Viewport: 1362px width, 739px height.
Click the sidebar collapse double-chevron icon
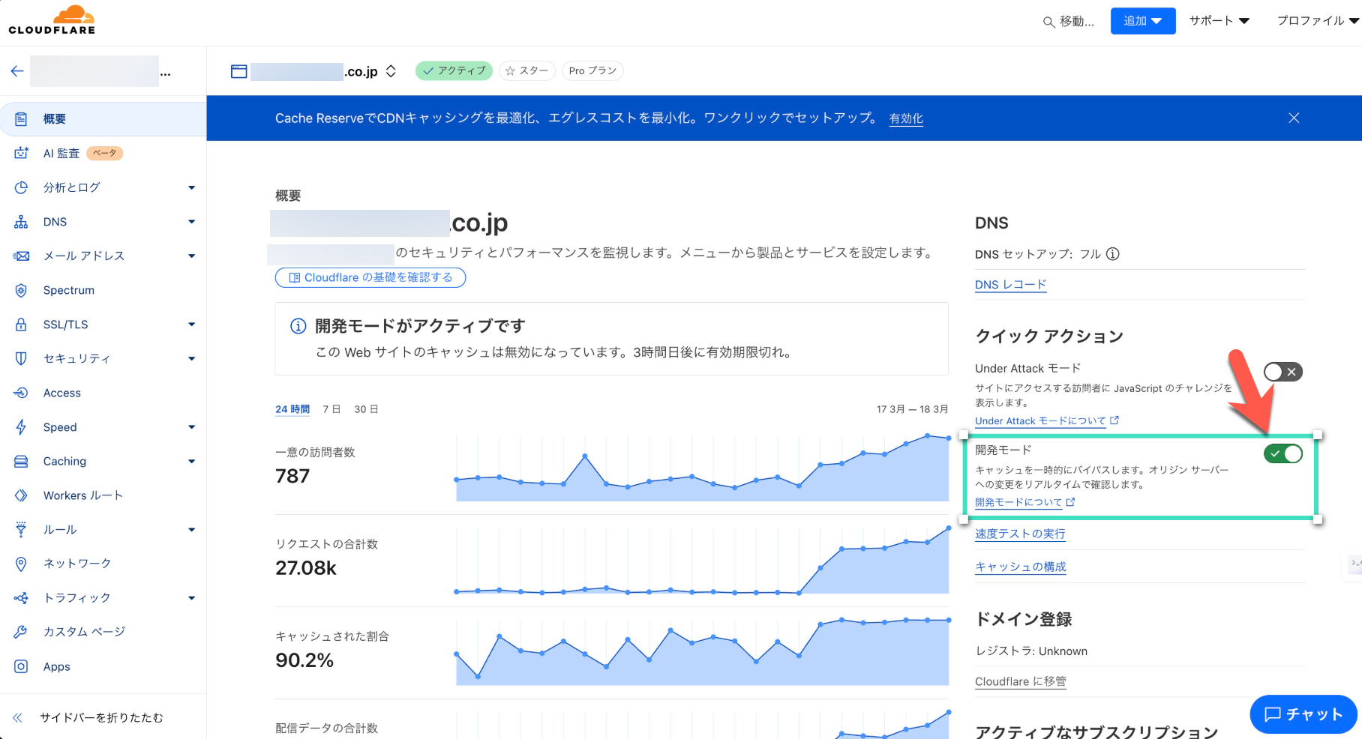(17, 717)
